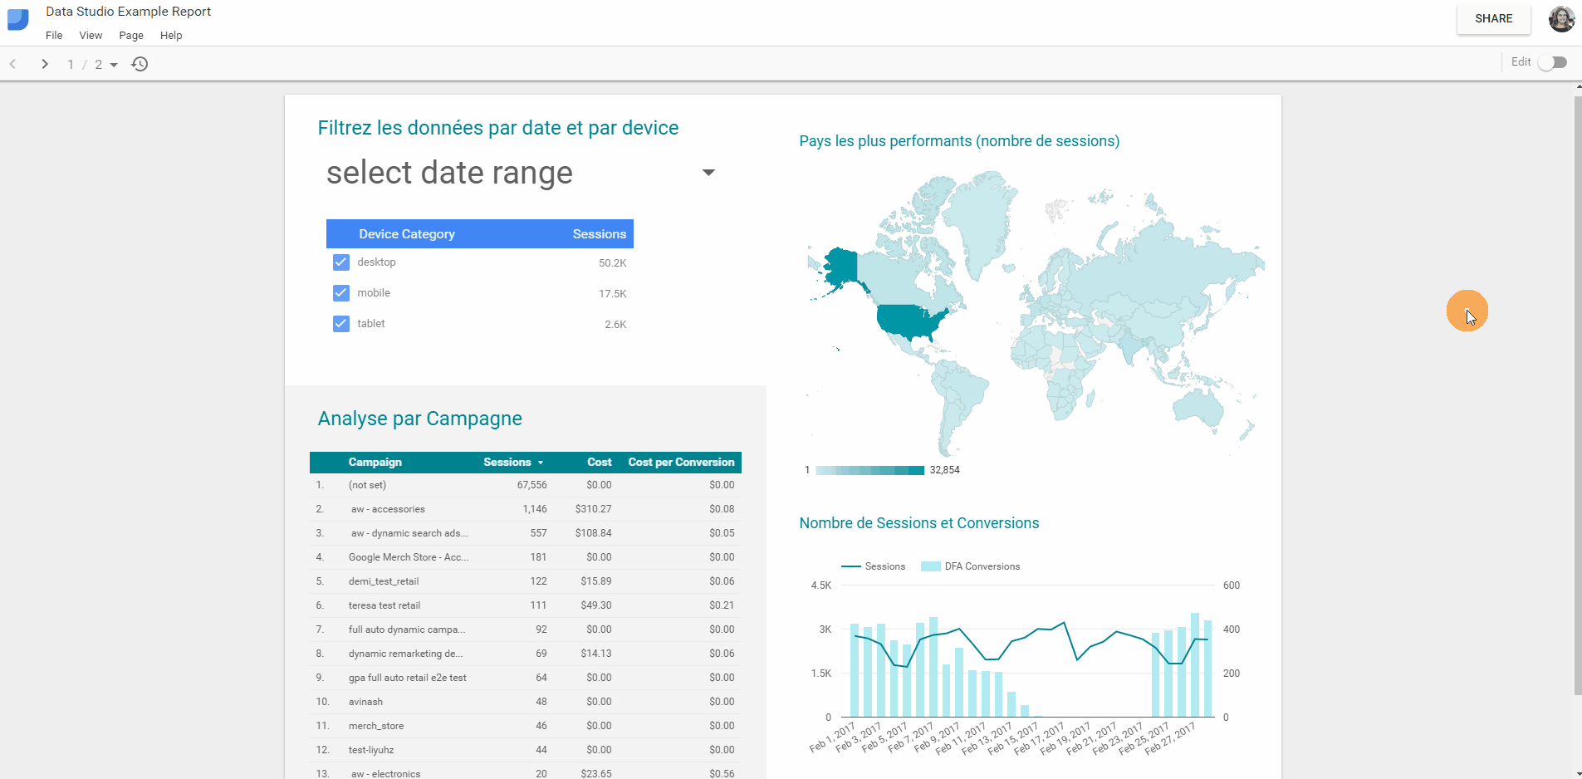This screenshot has width=1582, height=779.
Task: Click the map sessions color gradient legend
Action: pos(869,470)
